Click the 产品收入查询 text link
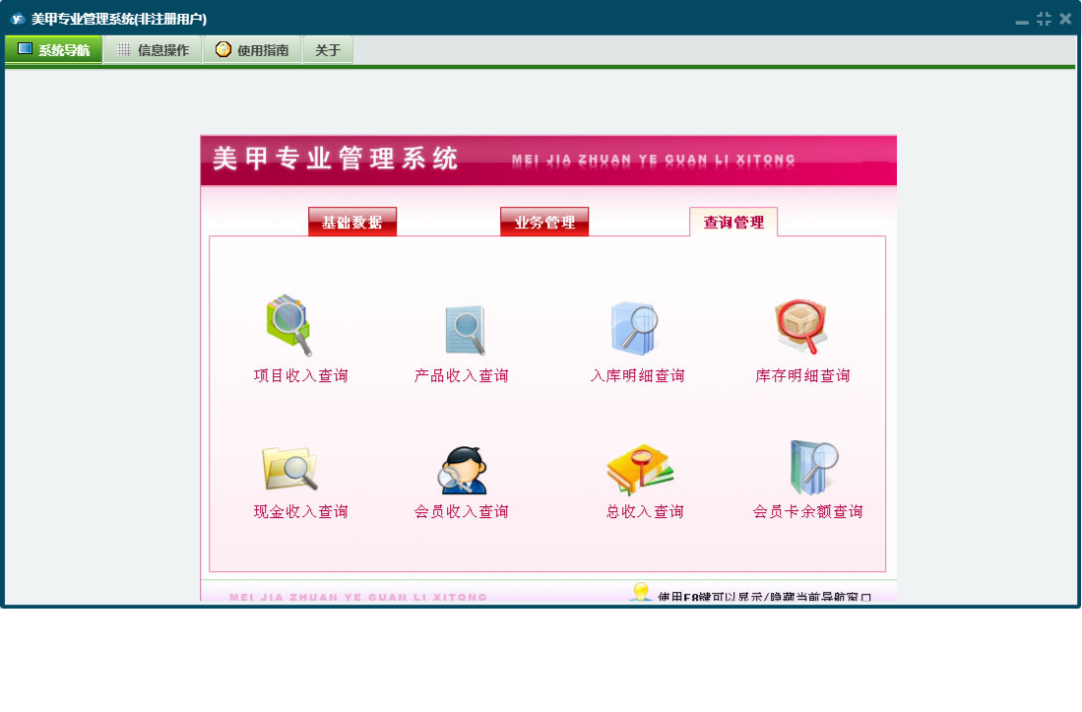The width and height of the screenshot is (1082, 712). (462, 375)
